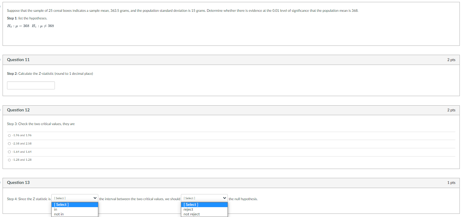This screenshot has width=463, height=217.
Task: Click the Question 11 heading
Action: tap(18, 60)
